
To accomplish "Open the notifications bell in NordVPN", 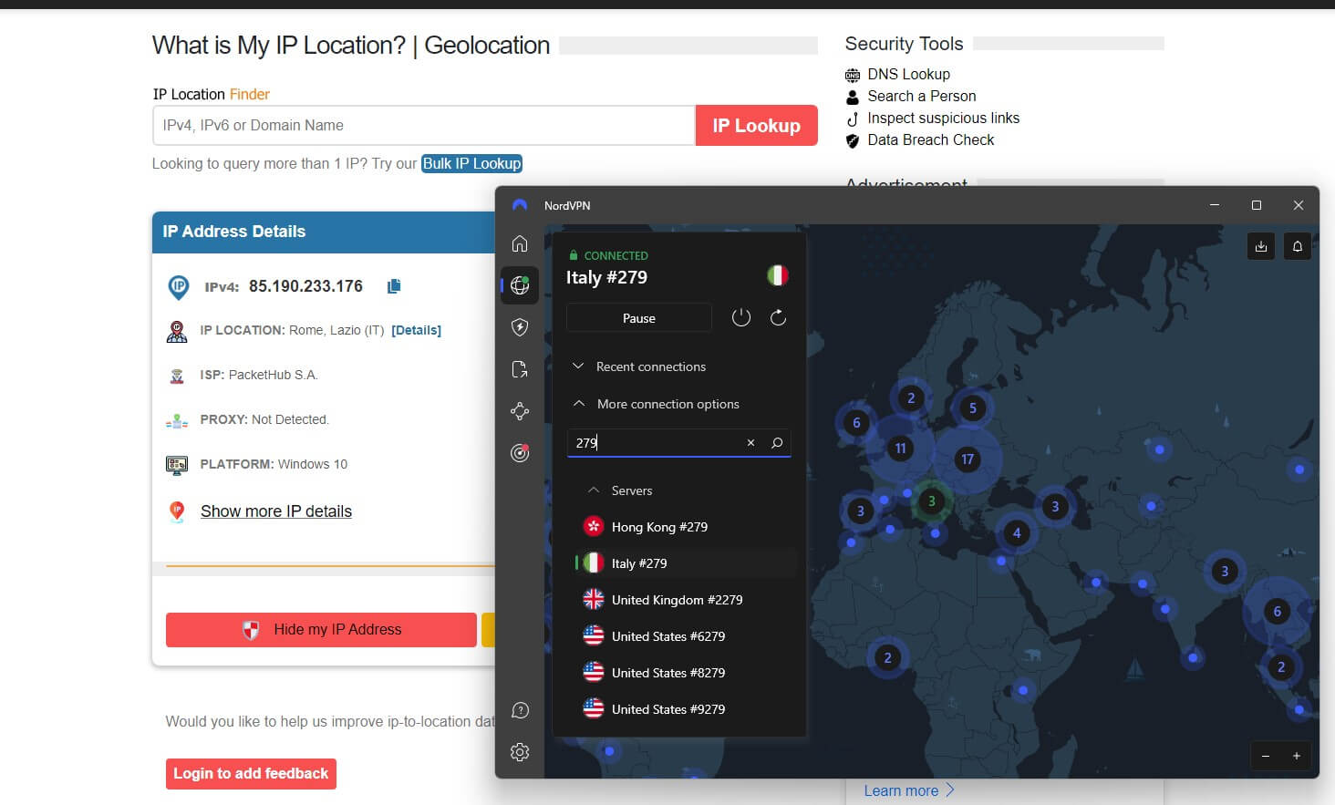I will pyautogui.click(x=1297, y=246).
